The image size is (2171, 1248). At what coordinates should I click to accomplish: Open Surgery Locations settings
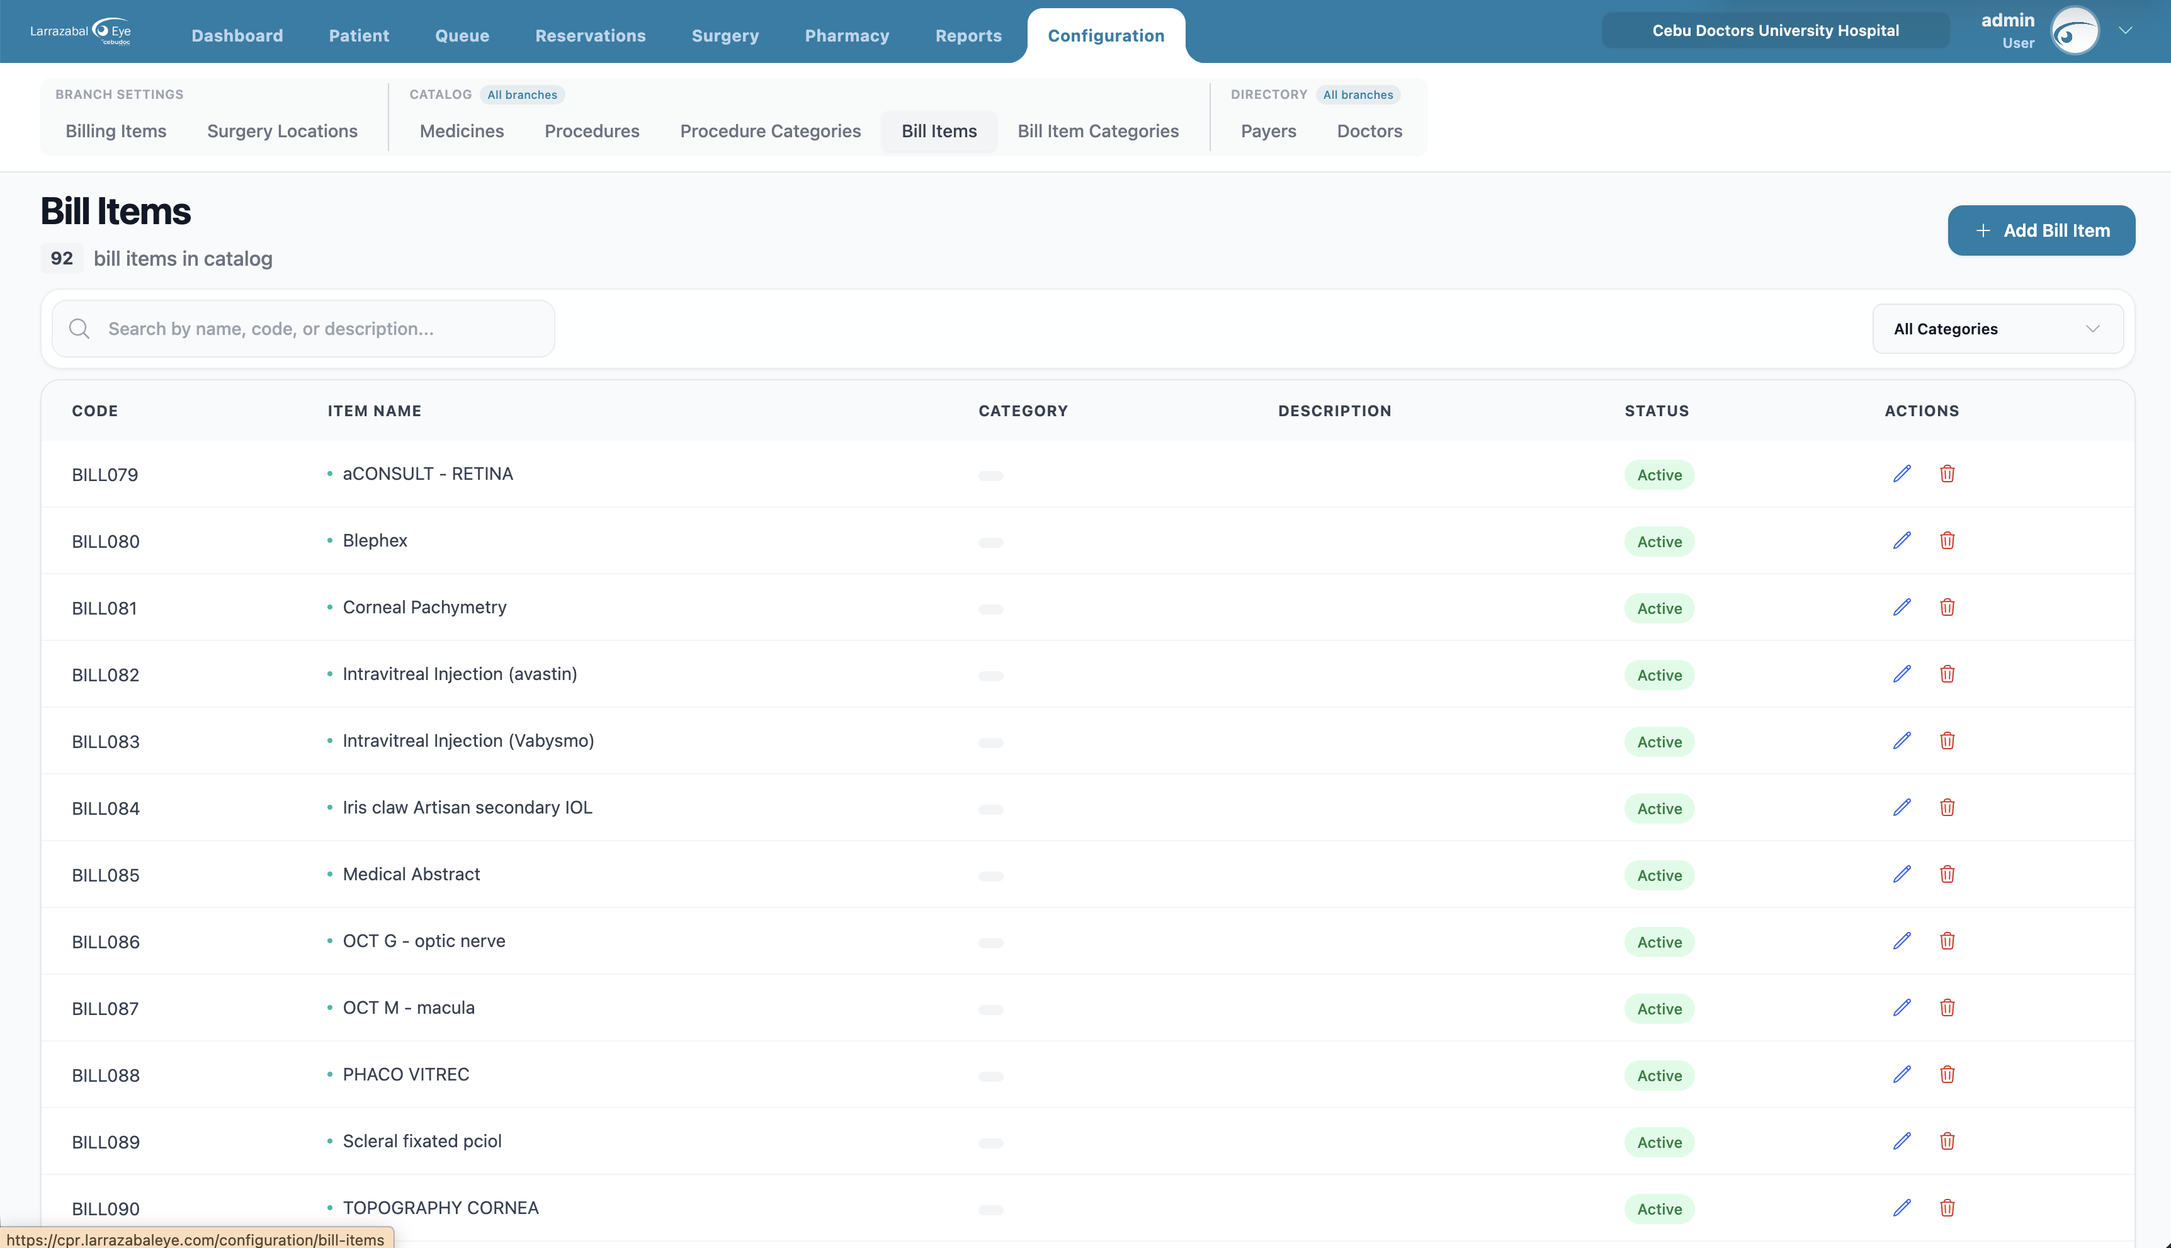(282, 131)
